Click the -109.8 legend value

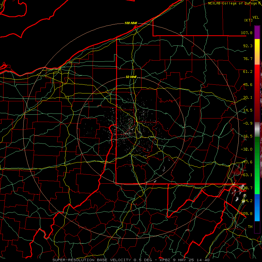click(x=246, y=214)
